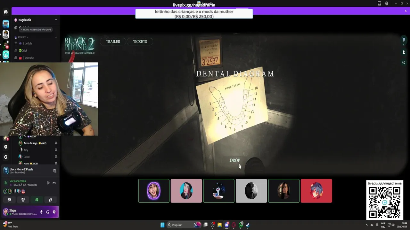This screenshot has height=230, width=410.
Task: Click the topmost icon on the activity's right edge
Action: (404, 40)
